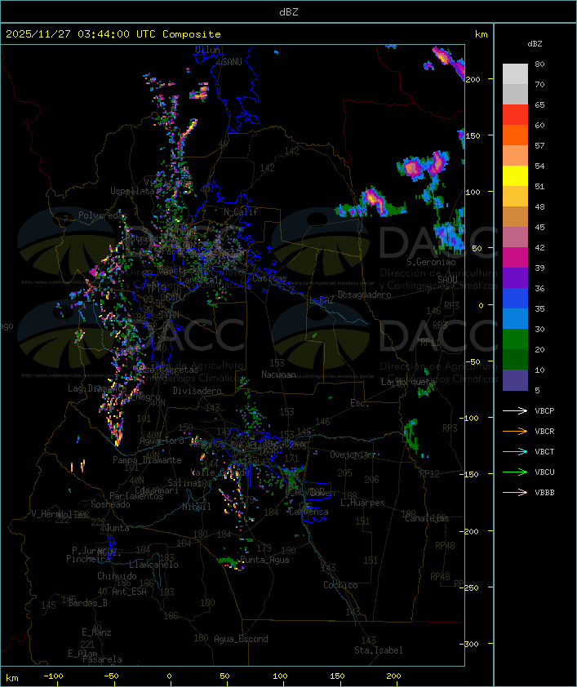Image resolution: width=577 pixels, height=687 pixels.
Task: Click the N_Calif map label
Action: click(241, 212)
